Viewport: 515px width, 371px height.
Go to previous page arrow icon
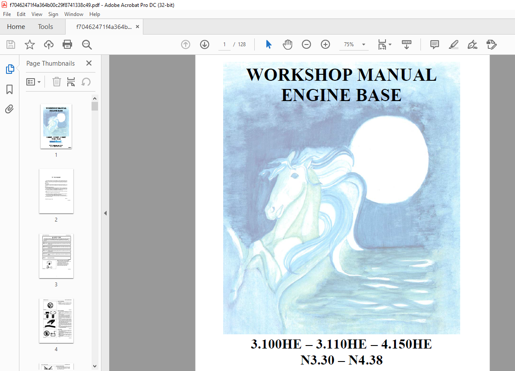[x=186, y=44]
